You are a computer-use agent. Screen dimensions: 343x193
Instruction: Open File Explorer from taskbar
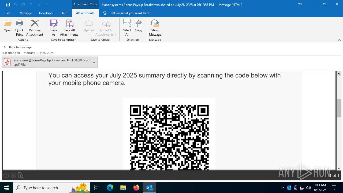pos(123,188)
